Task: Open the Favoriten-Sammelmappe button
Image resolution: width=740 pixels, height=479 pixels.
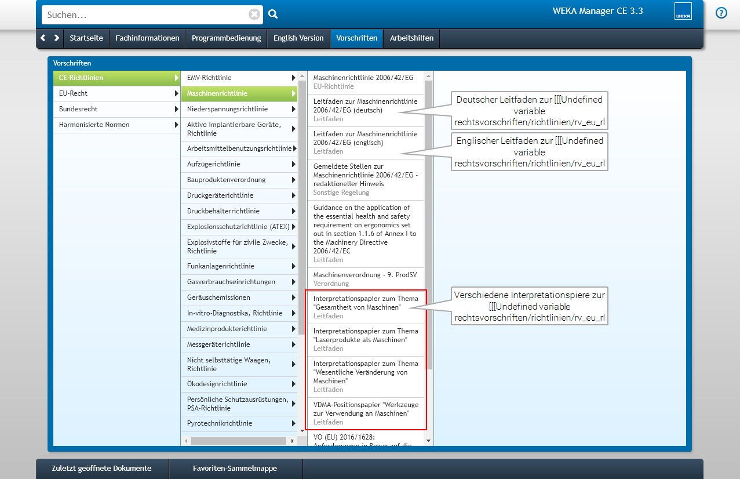Action: tap(235, 469)
